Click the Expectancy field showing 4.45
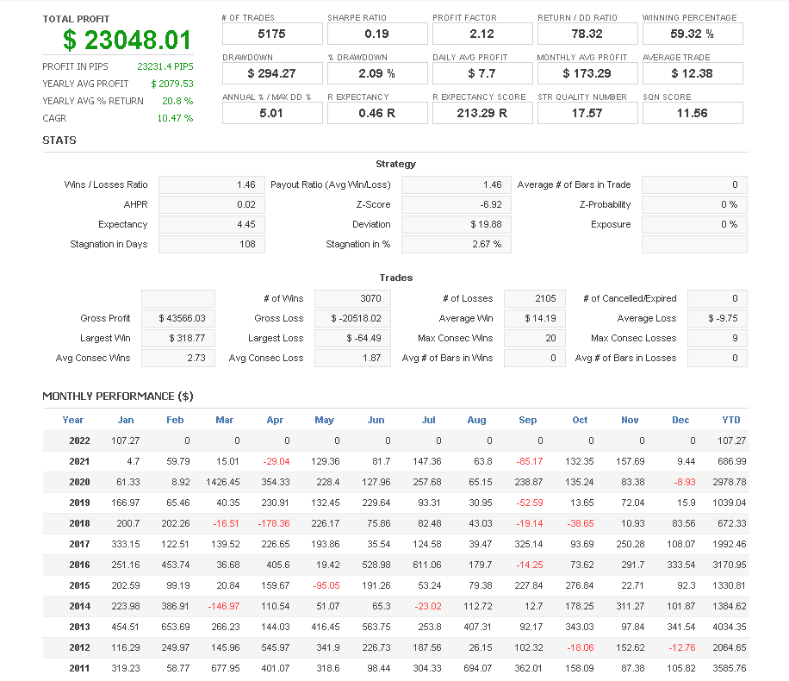The image size is (789, 681). [212, 225]
